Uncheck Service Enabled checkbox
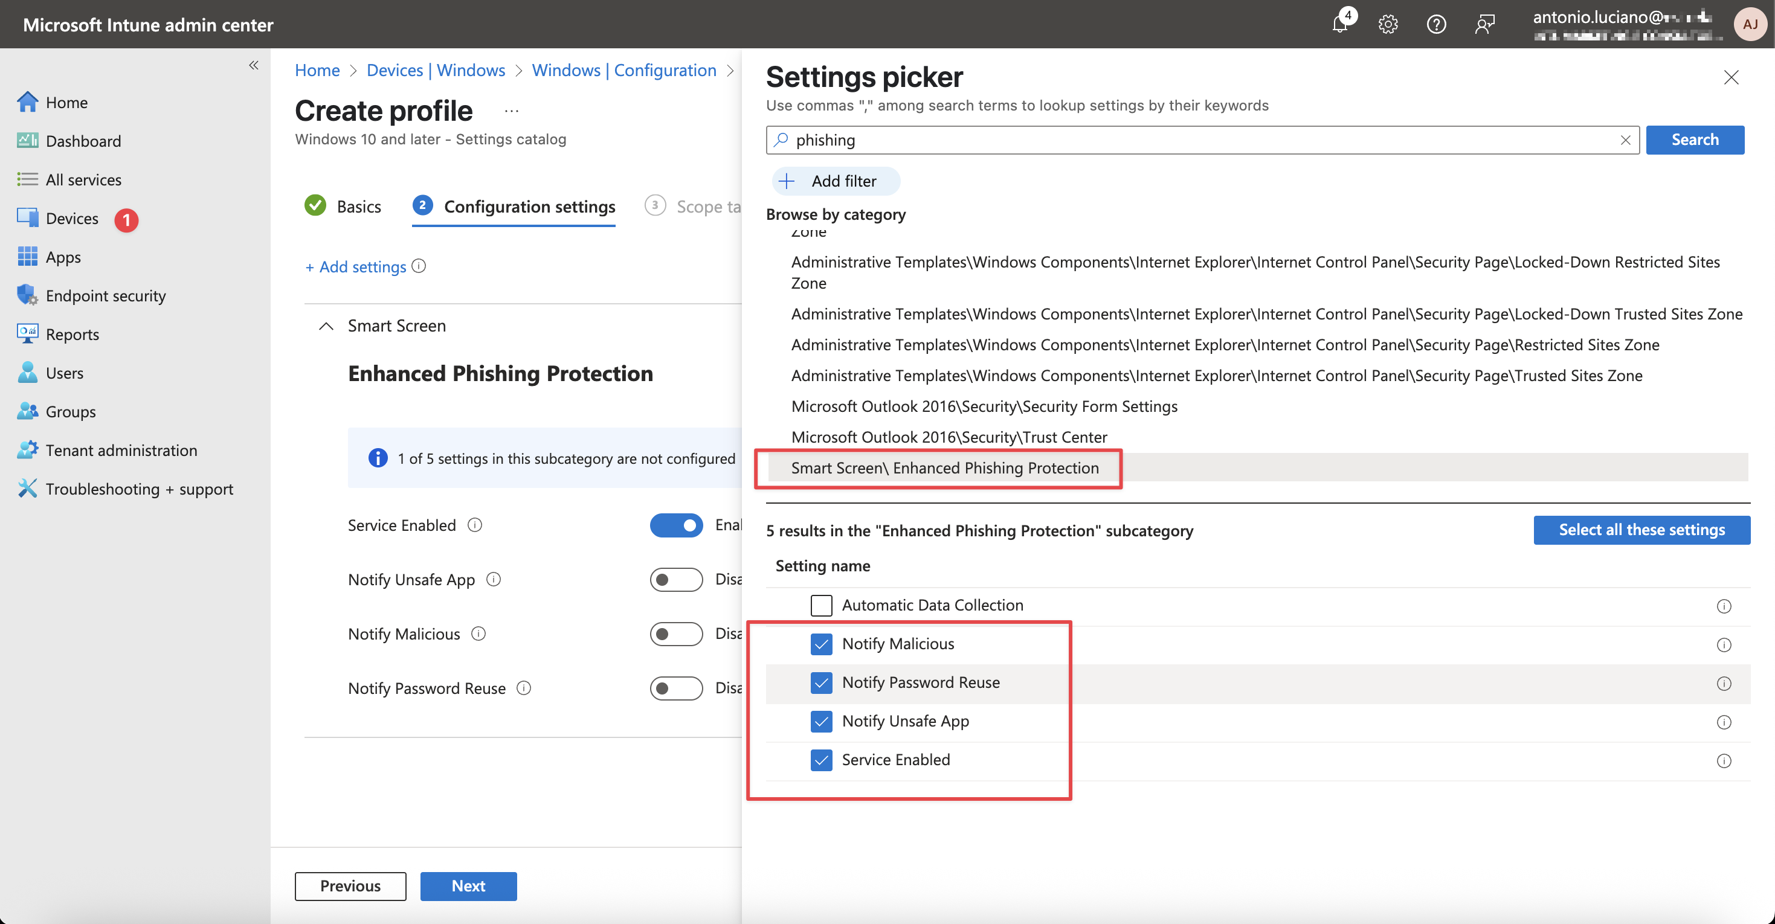 click(820, 759)
